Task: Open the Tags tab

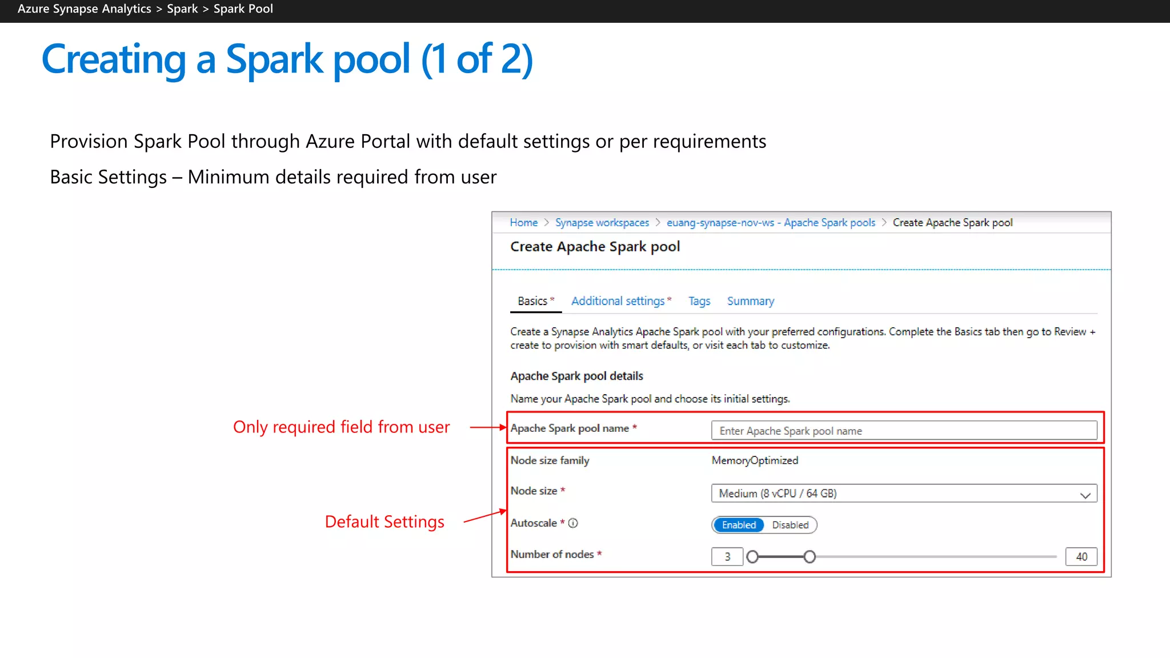Action: (699, 301)
